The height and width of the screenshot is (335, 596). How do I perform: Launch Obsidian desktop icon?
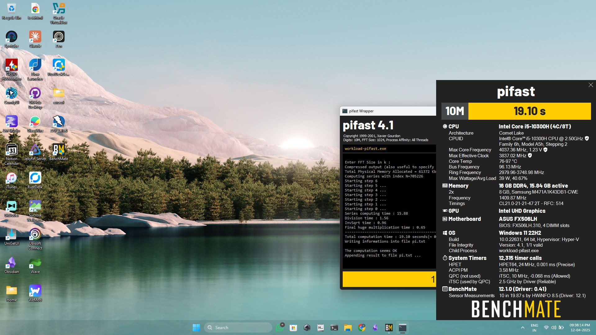click(x=11, y=265)
